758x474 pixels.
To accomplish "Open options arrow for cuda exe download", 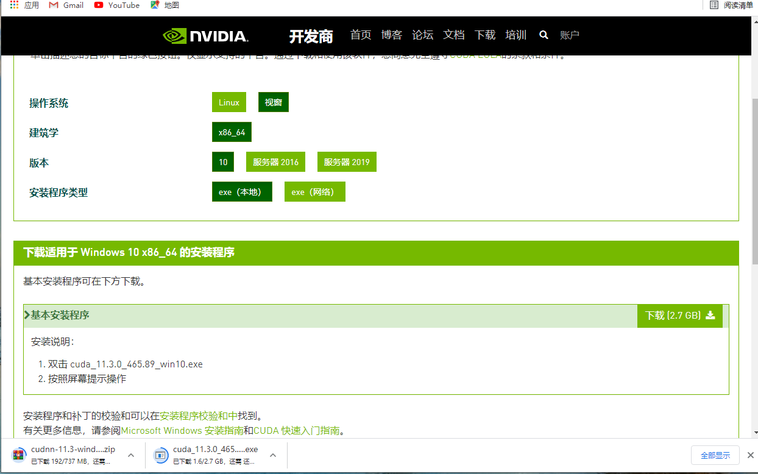I will point(273,455).
